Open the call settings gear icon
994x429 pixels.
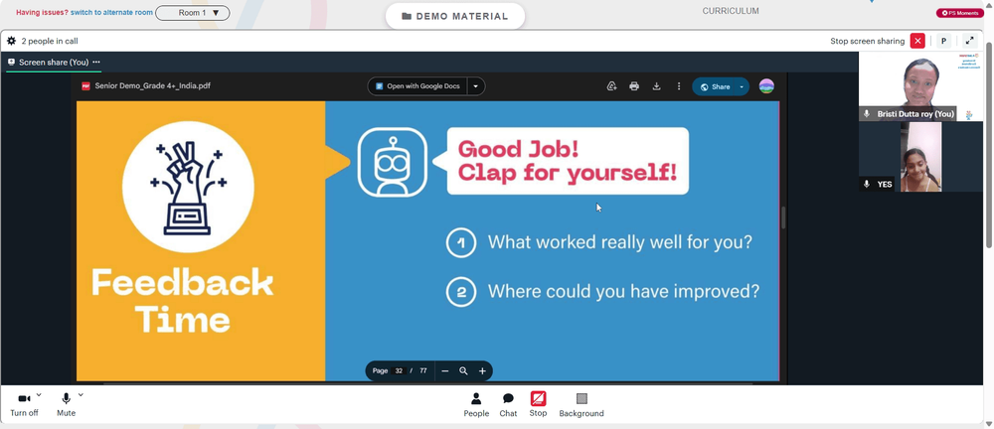coord(11,41)
